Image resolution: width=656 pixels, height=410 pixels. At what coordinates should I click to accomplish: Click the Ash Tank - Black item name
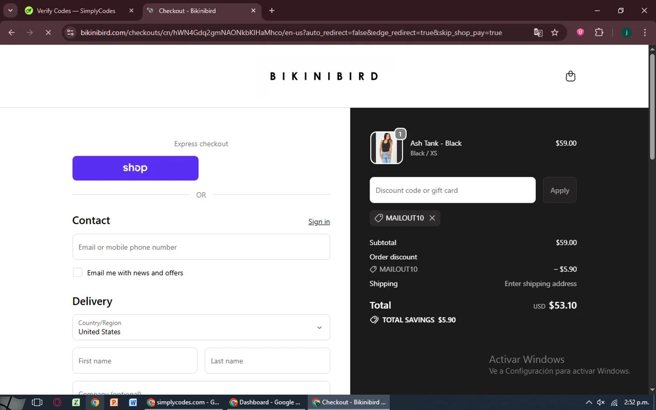436,143
